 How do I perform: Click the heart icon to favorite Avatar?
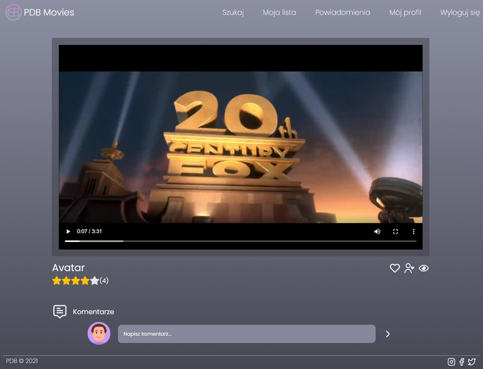[x=394, y=268]
